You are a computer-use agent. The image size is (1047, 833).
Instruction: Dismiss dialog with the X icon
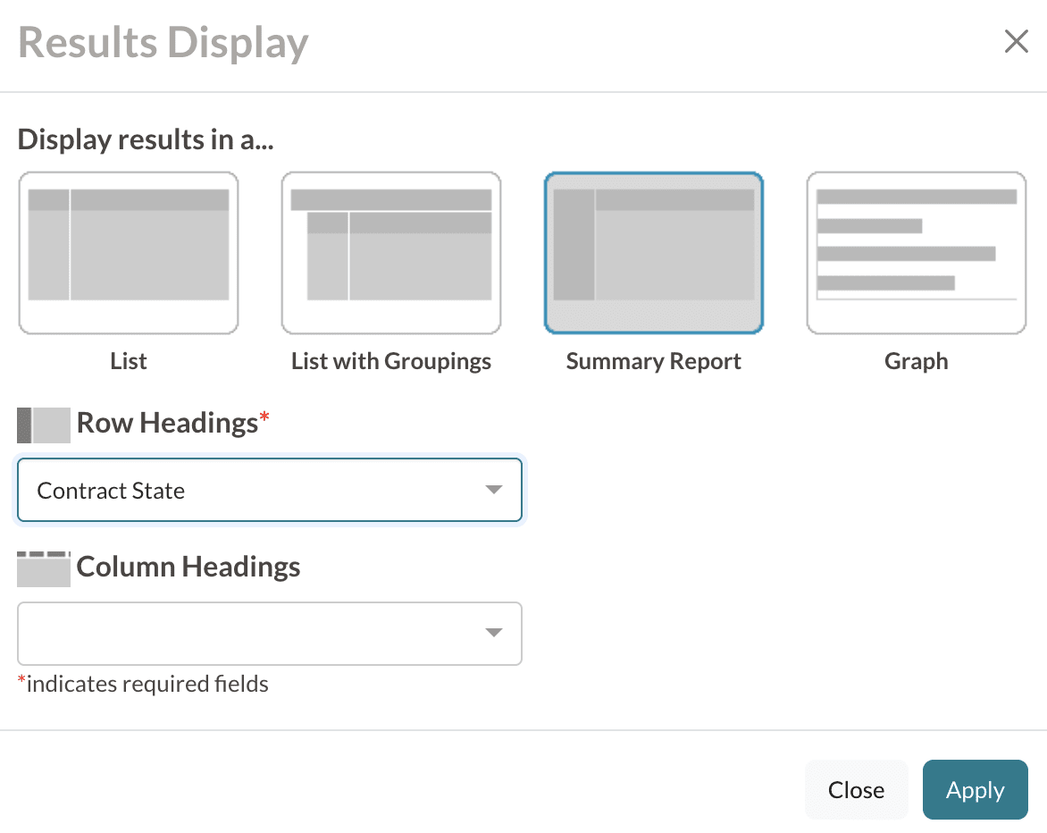tap(1016, 42)
